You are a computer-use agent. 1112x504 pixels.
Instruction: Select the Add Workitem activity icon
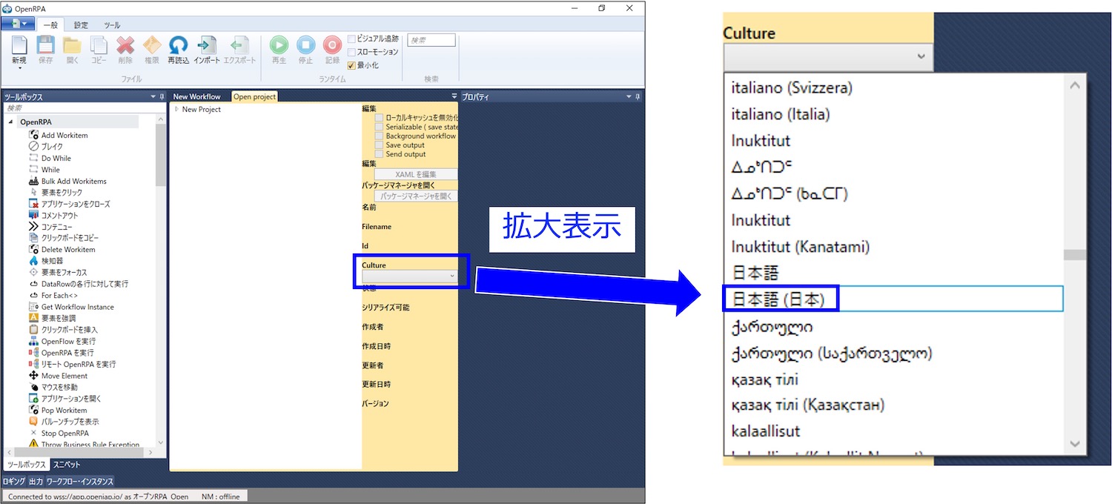pos(33,135)
